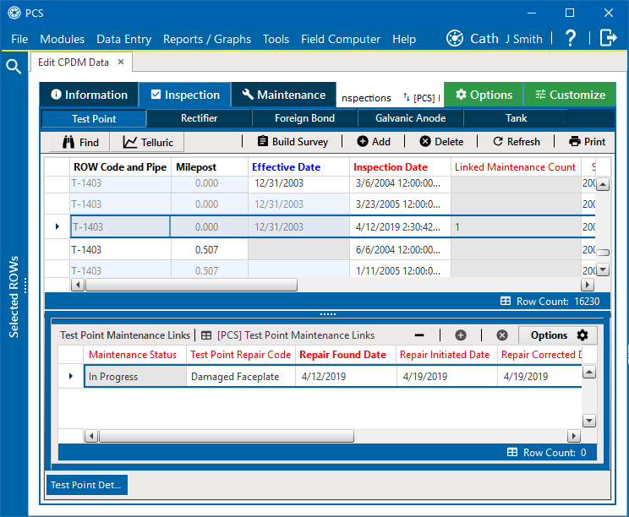Click the search magnifier icon in sidebar
The width and height of the screenshot is (629, 517).
[14, 67]
